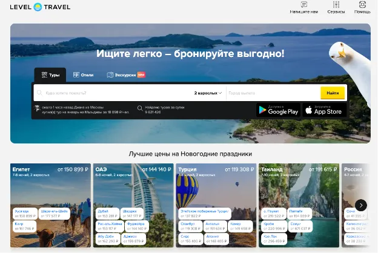Switch to the 'Отели' tab
Image resolution: width=378 pixels, height=253 pixels.
click(x=84, y=75)
